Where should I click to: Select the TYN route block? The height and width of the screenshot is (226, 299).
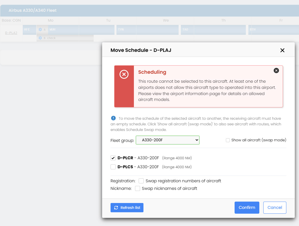click(147, 30)
